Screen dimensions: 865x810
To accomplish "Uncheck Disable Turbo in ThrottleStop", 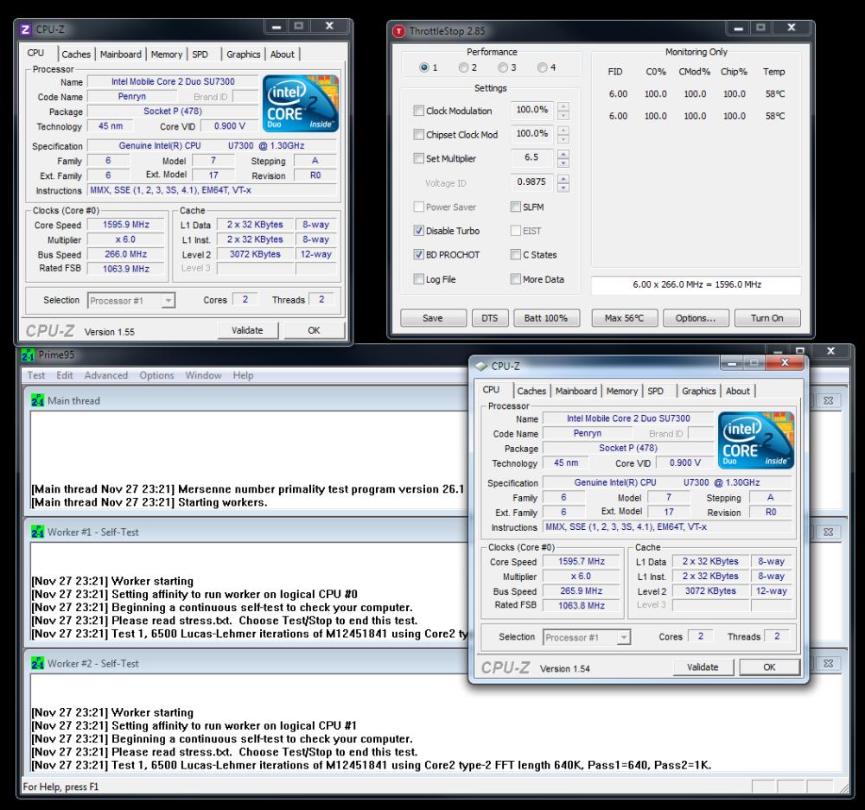I will [x=419, y=231].
